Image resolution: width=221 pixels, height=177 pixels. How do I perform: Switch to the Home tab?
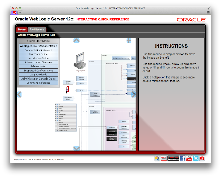22,29
